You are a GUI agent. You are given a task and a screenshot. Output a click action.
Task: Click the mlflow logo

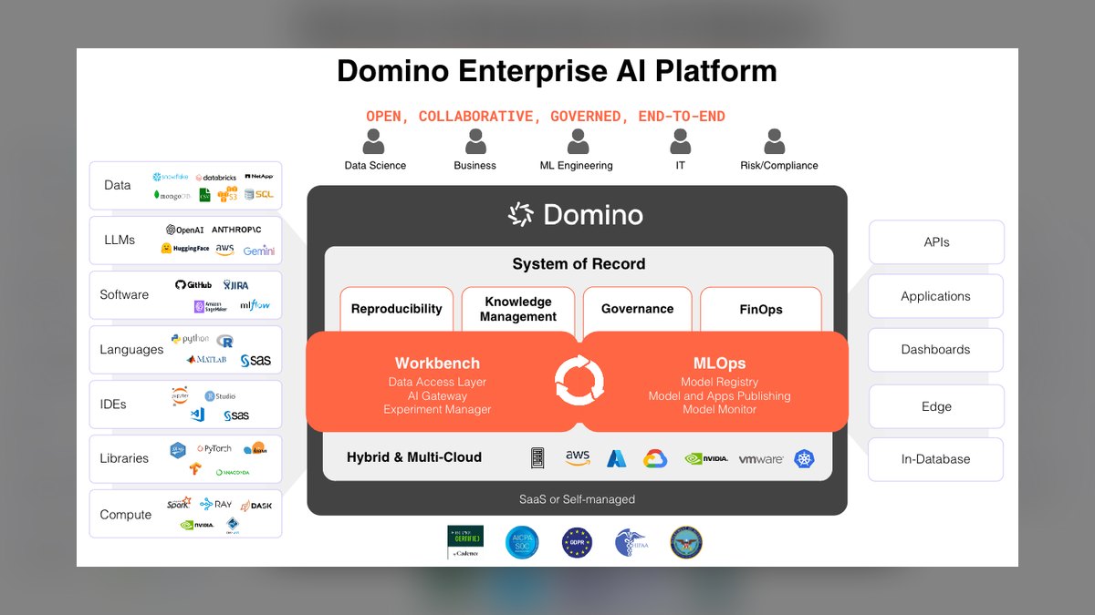point(255,306)
